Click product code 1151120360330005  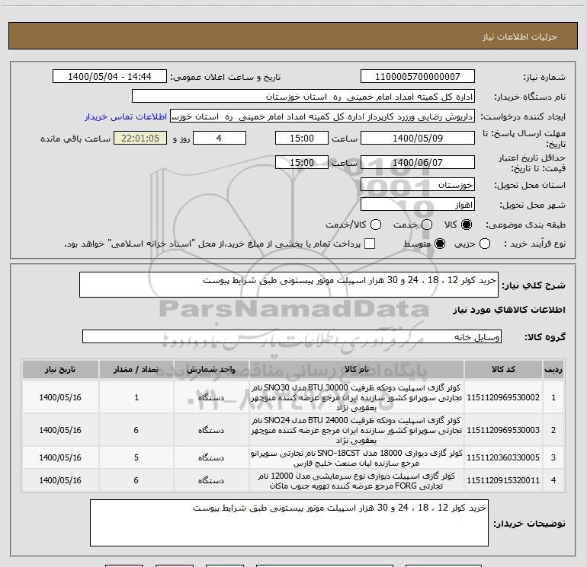click(x=503, y=457)
